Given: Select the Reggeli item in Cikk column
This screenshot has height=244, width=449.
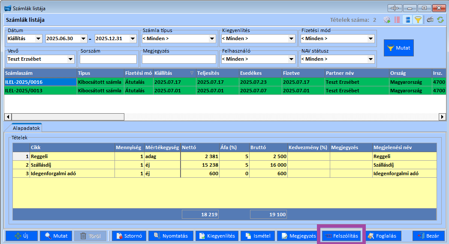Looking at the screenshot, I should (72, 156).
